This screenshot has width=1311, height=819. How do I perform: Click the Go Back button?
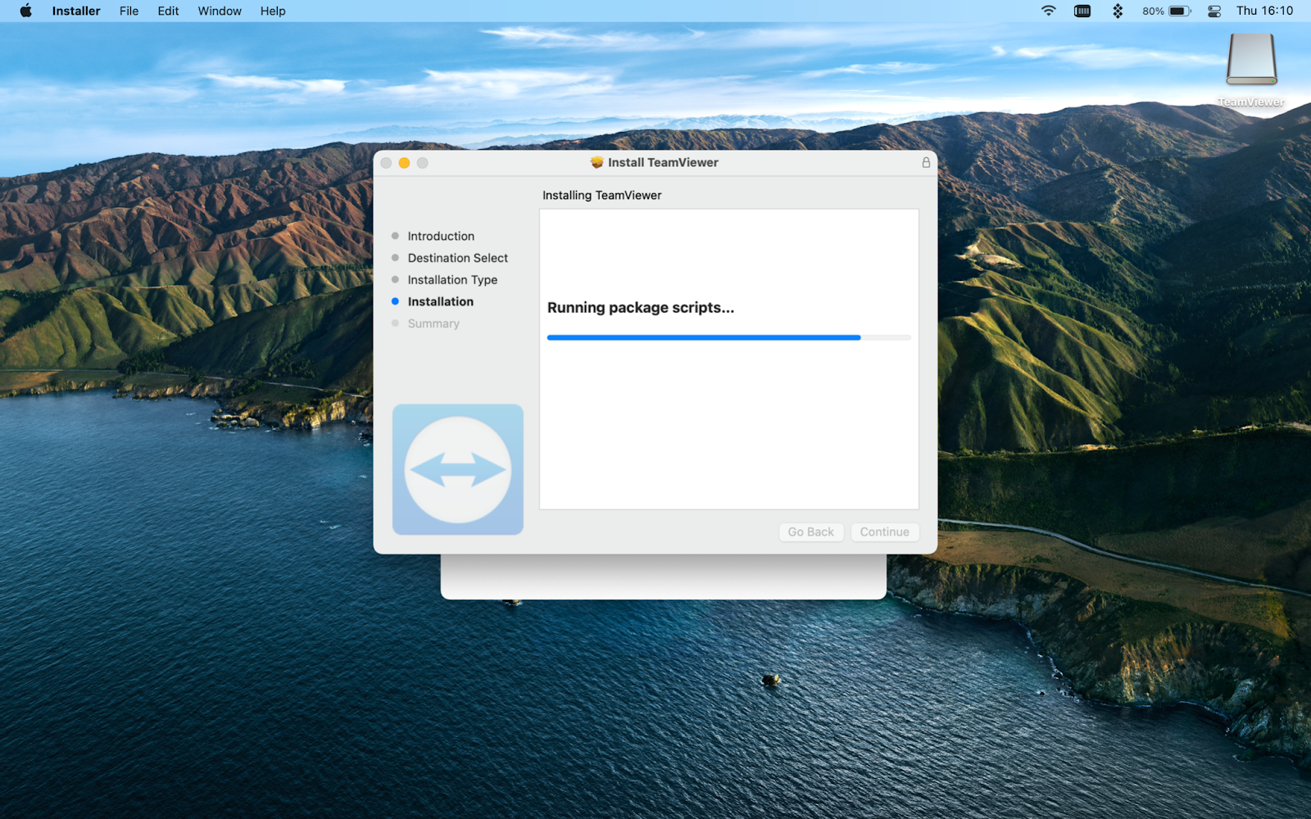coord(811,532)
